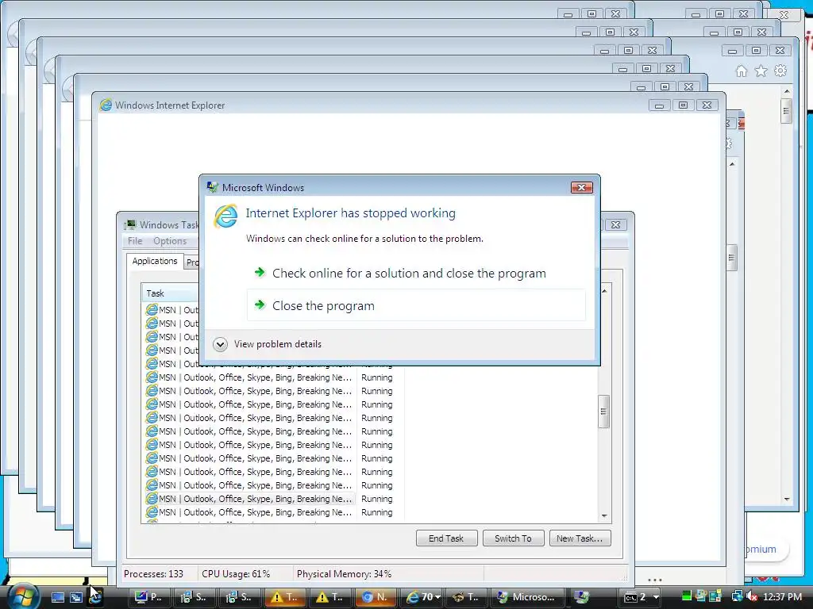This screenshot has width=813, height=609.
Task: Click the Microsoft Windows dialog title icon
Action: tap(213, 187)
